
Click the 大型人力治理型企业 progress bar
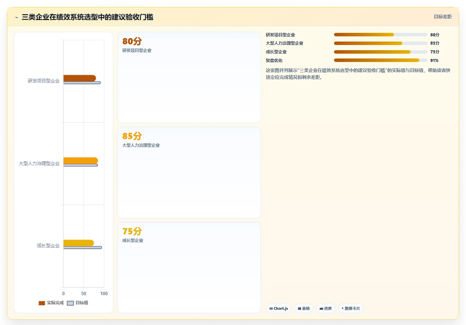pos(380,43)
